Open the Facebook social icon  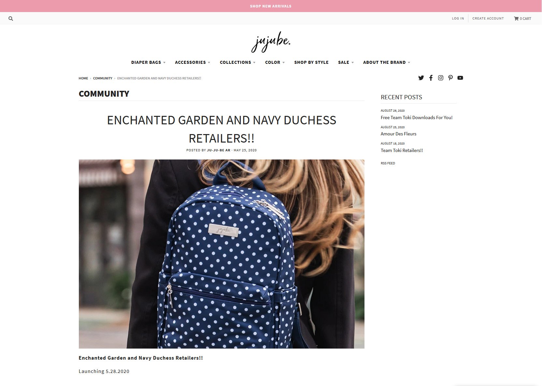tap(431, 78)
